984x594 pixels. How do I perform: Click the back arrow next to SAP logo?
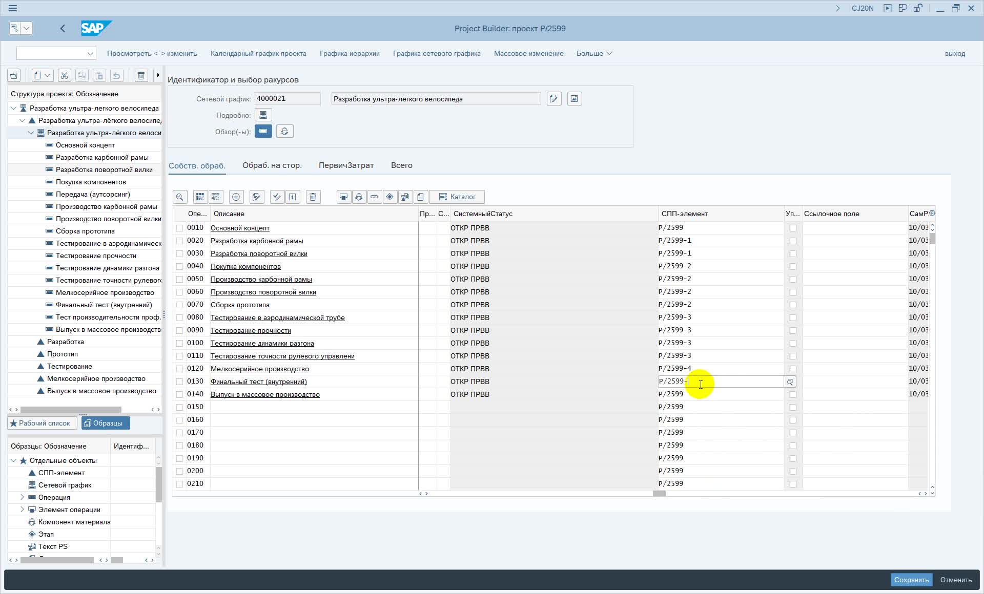coord(63,29)
